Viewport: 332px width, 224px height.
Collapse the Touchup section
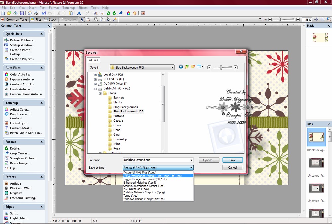pyautogui.click(x=41, y=103)
